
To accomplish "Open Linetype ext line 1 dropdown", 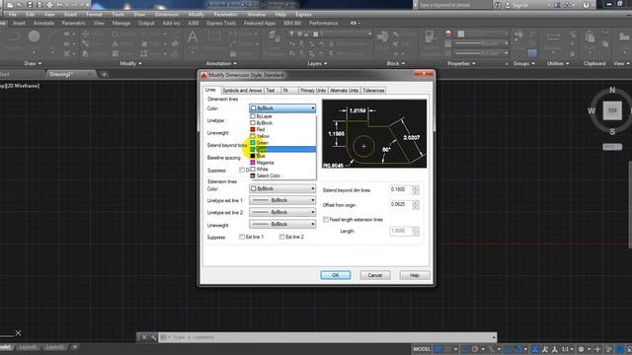I will coord(282,200).
